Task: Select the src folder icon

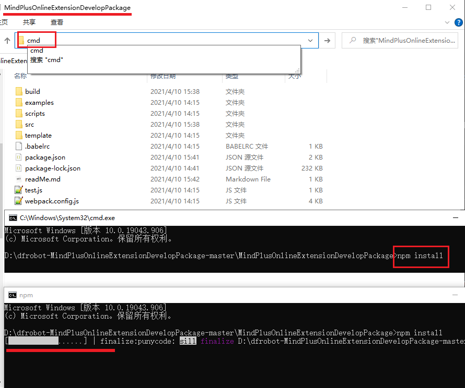Action: (19, 124)
